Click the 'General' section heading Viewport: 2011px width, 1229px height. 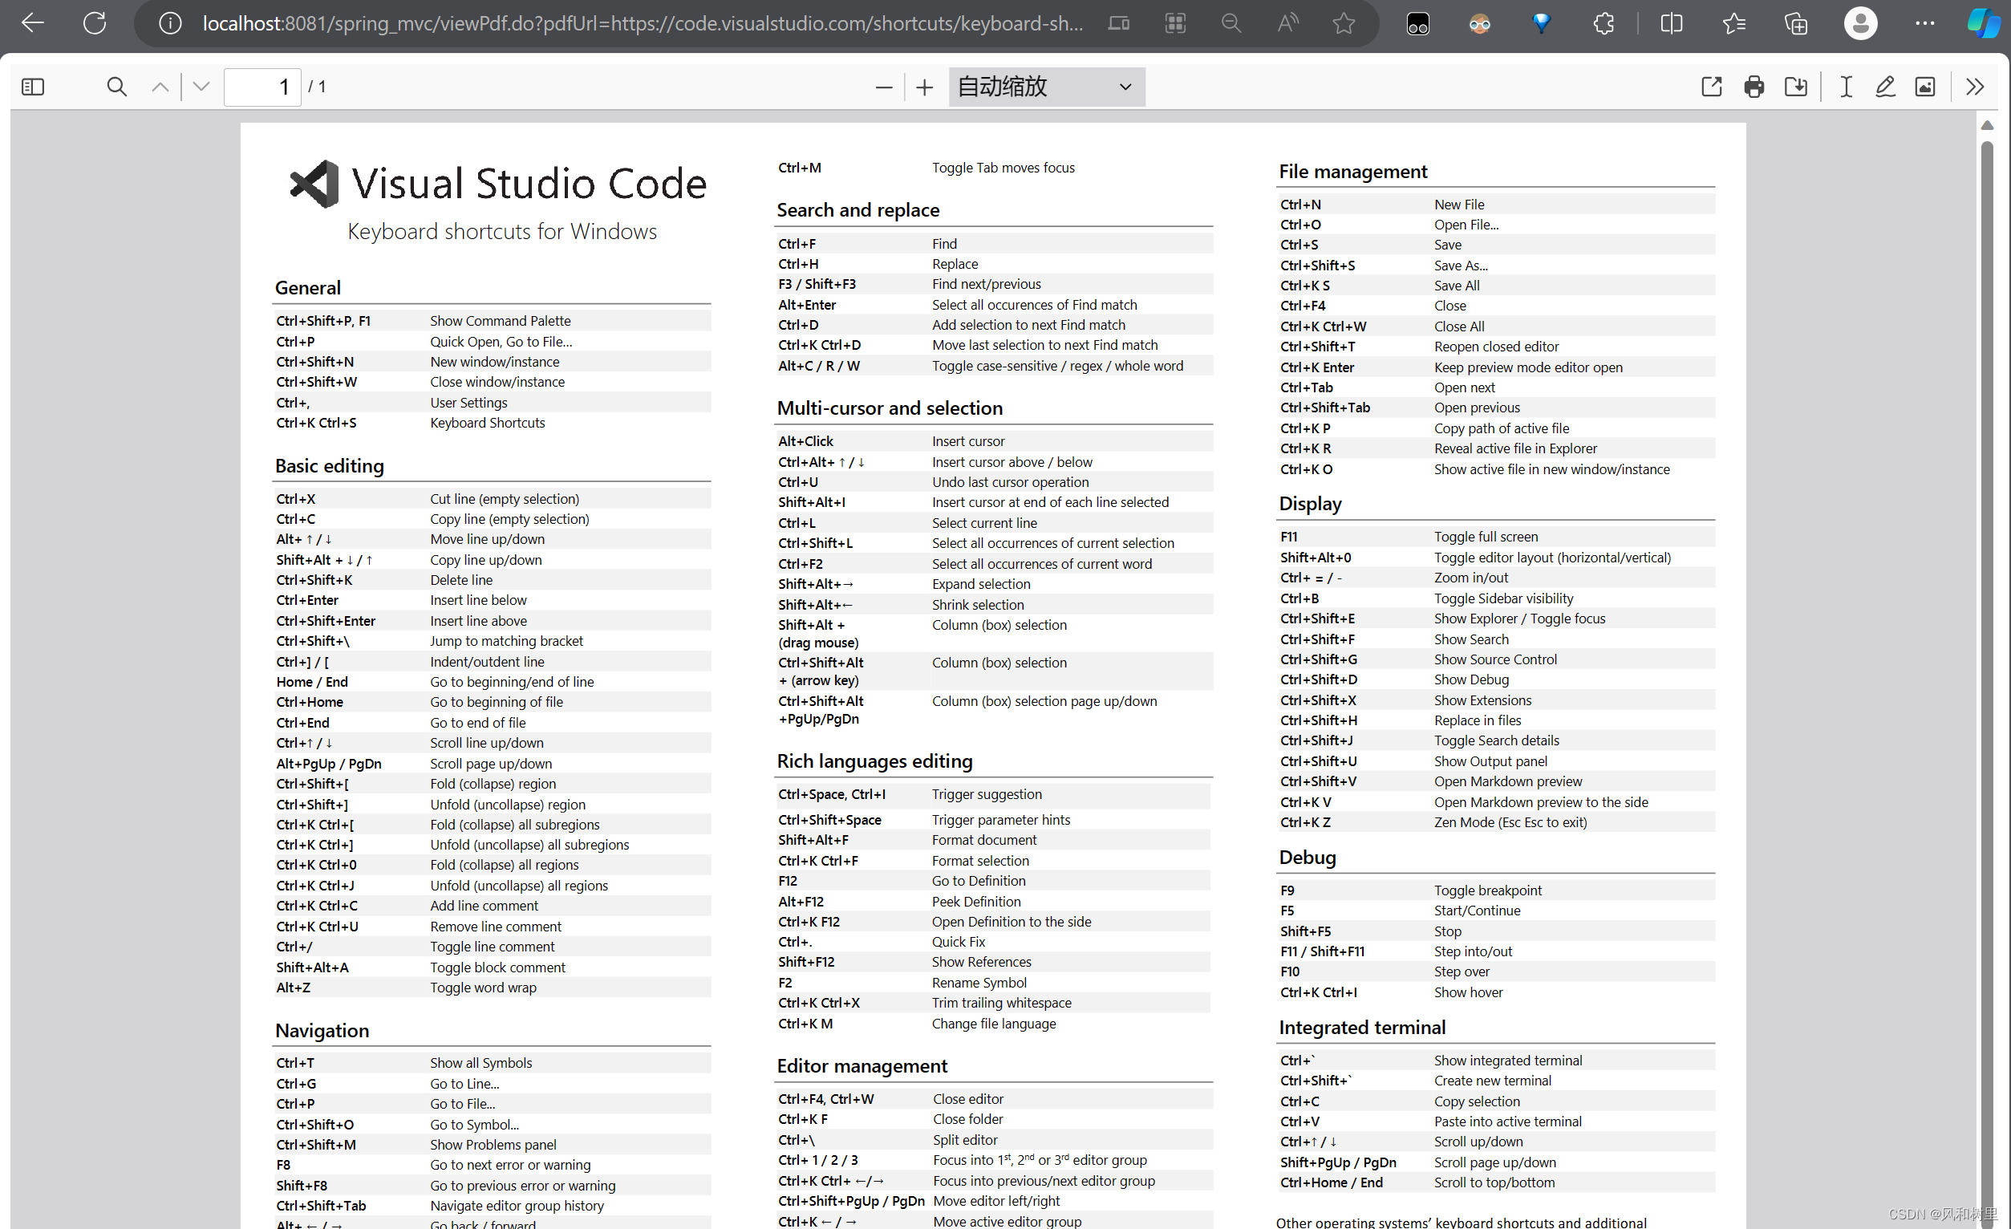click(308, 287)
